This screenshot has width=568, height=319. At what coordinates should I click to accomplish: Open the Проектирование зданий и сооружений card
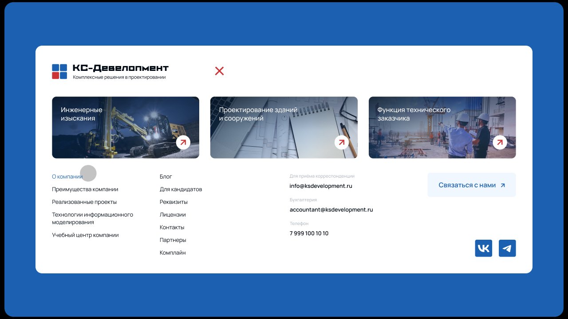(x=284, y=128)
